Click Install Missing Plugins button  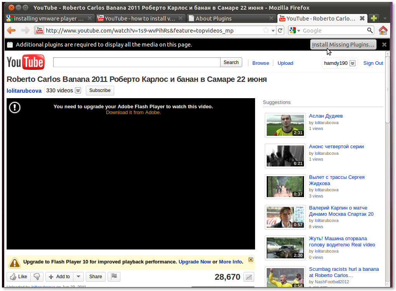343,45
